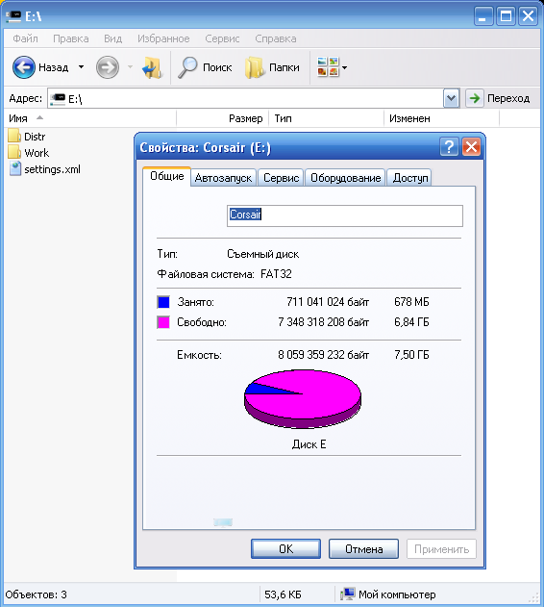This screenshot has height=607, width=544.
Task: Click the 711 041 024 байт value
Action: point(328,302)
